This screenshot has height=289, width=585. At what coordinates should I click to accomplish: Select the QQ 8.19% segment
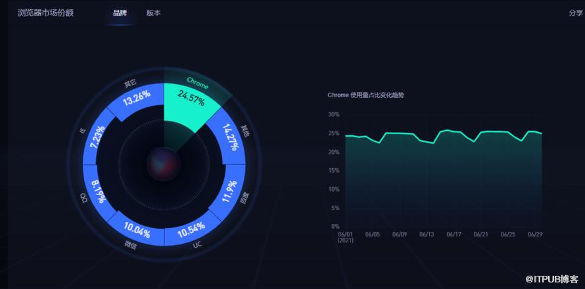click(x=98, y=191)
